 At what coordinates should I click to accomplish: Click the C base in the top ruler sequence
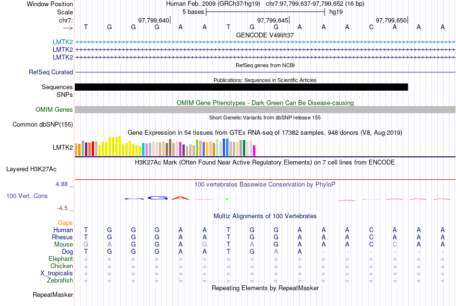[371, 27]
